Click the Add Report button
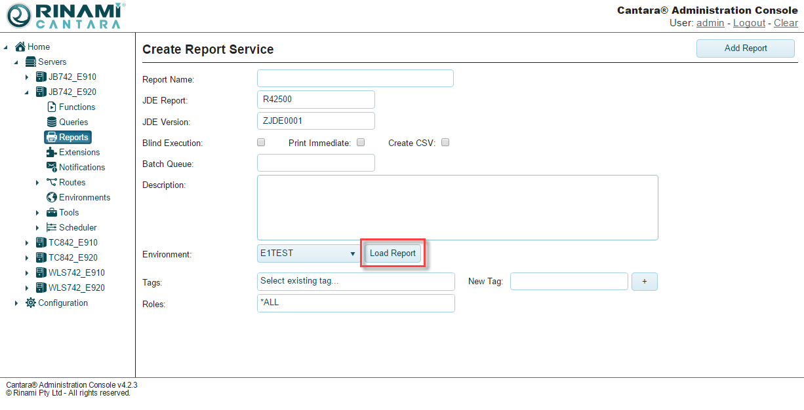This screenshot has height=410, width=804. [x=745, y=48]
